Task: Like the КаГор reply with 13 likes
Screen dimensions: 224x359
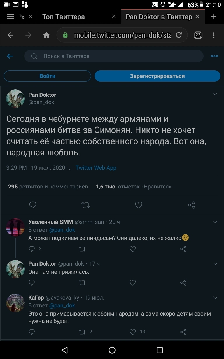Action: coord(133,332)
